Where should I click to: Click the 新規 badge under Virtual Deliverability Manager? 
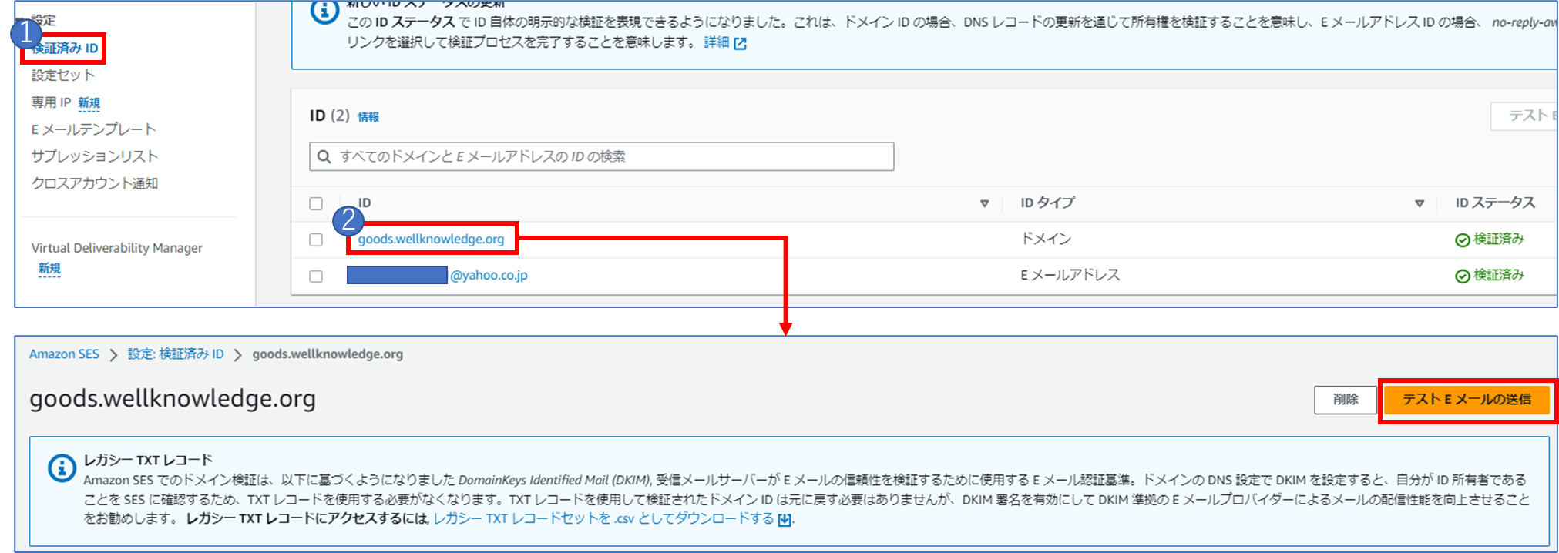click(49, 268)
